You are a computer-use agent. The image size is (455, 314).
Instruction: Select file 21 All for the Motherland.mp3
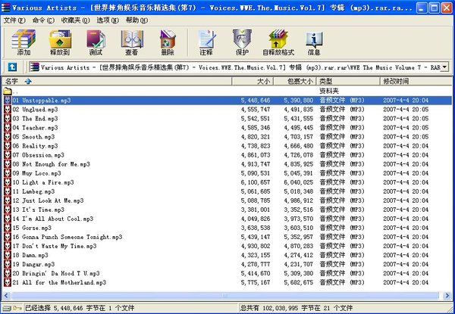(59, 282)
